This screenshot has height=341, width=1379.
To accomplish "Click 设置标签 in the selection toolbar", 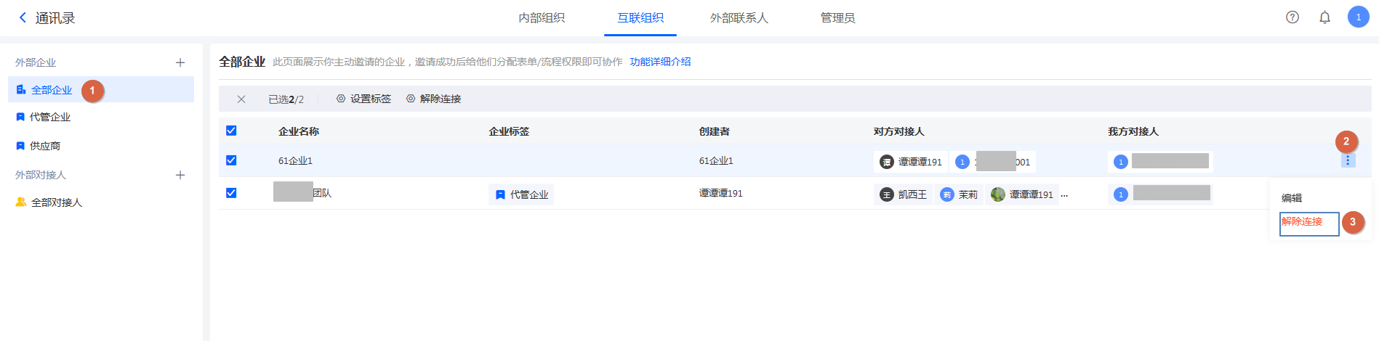I will (363, 99).
